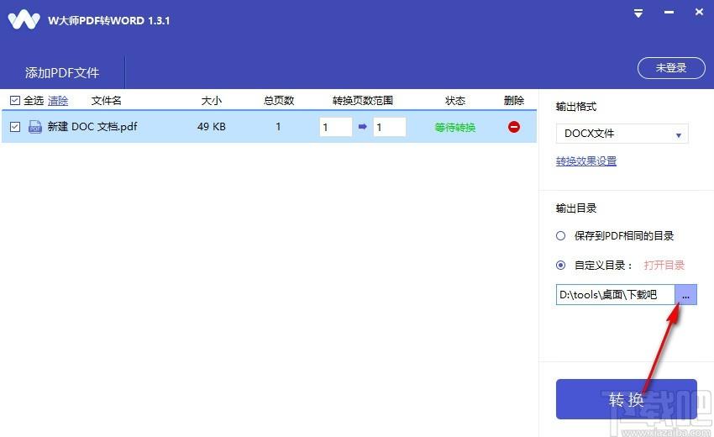Select 保存到PDF相同的目录 radio option
The width and height of the screenshot is (714, 437).
(x=560, y=235)
